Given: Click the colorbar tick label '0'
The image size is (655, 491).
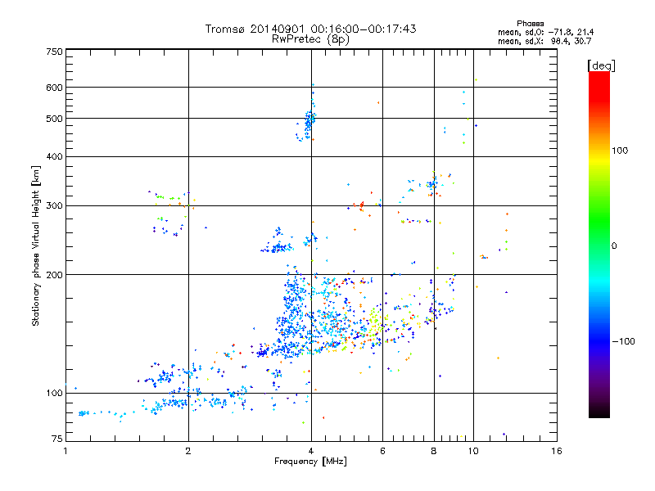Looking at the screenshot, I should [x=614, y=246].
